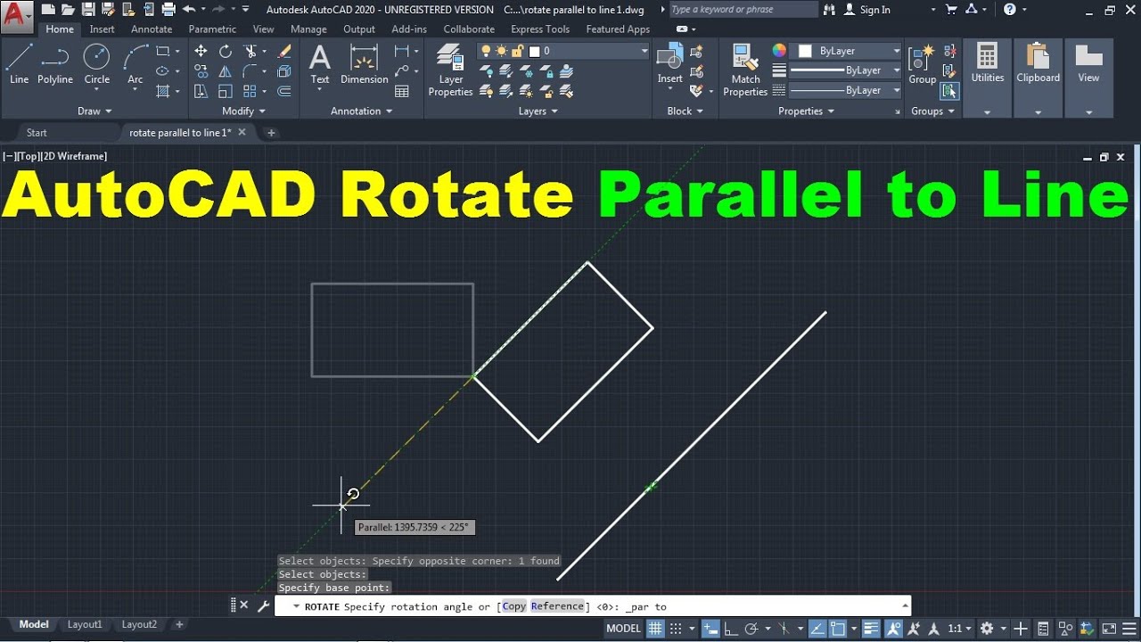
Task: Click the Array tool icon
Action: click(x=250, y=91)
